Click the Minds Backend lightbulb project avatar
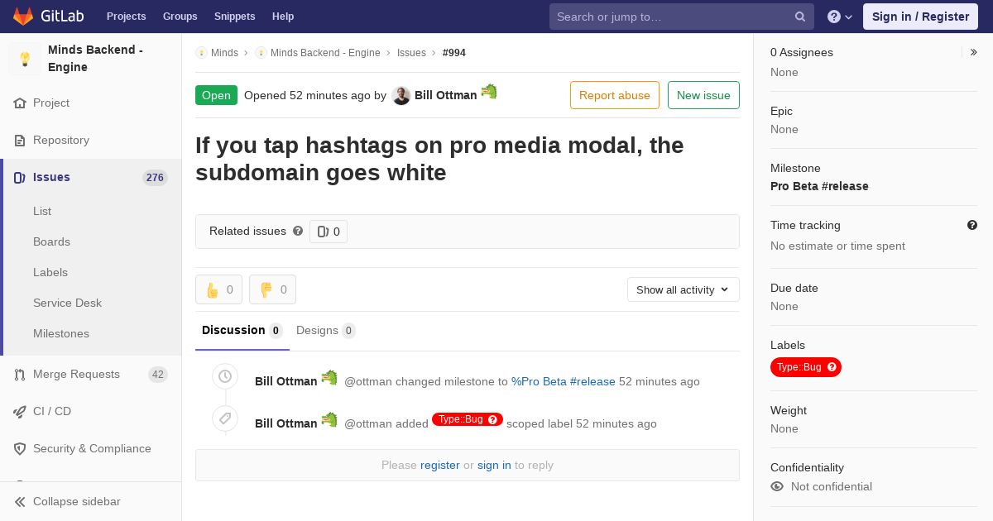Screen dimensions: 993x521 tap(25, 59)
